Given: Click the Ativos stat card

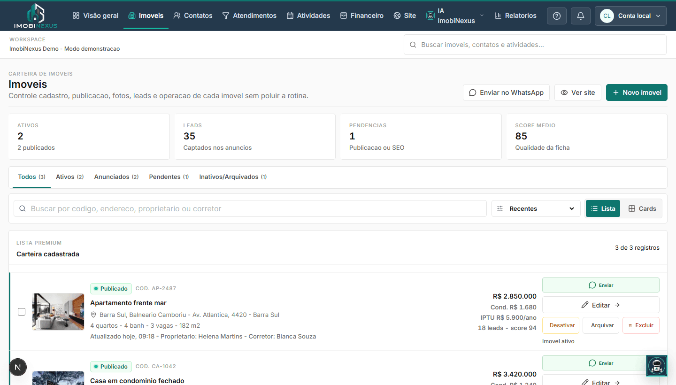Looking at the screenshot, I should tap(89, 137).
